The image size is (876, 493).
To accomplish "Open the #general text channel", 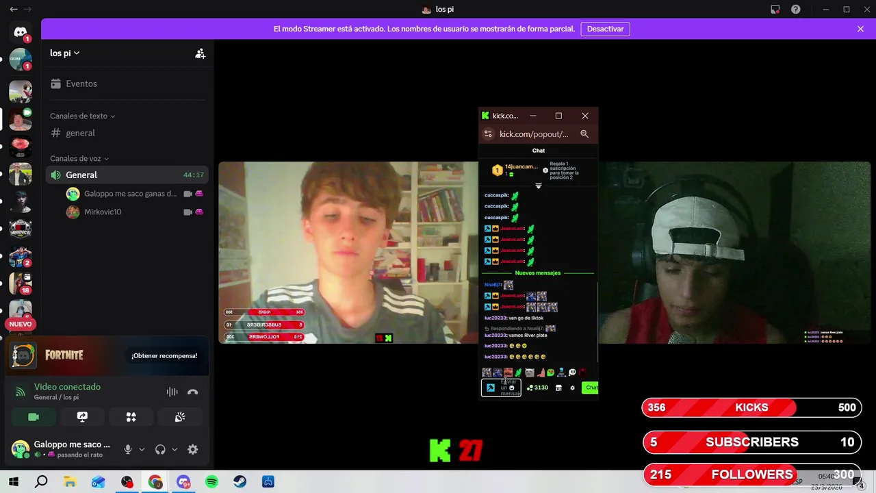I will (x=127, y=133).
